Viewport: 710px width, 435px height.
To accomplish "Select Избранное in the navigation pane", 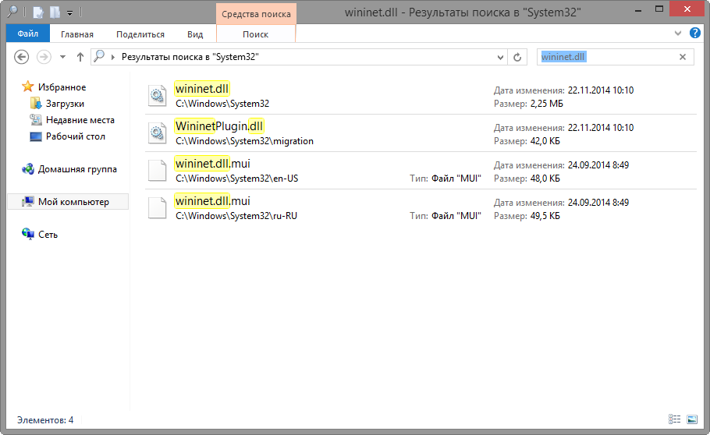I will [62, 87].
